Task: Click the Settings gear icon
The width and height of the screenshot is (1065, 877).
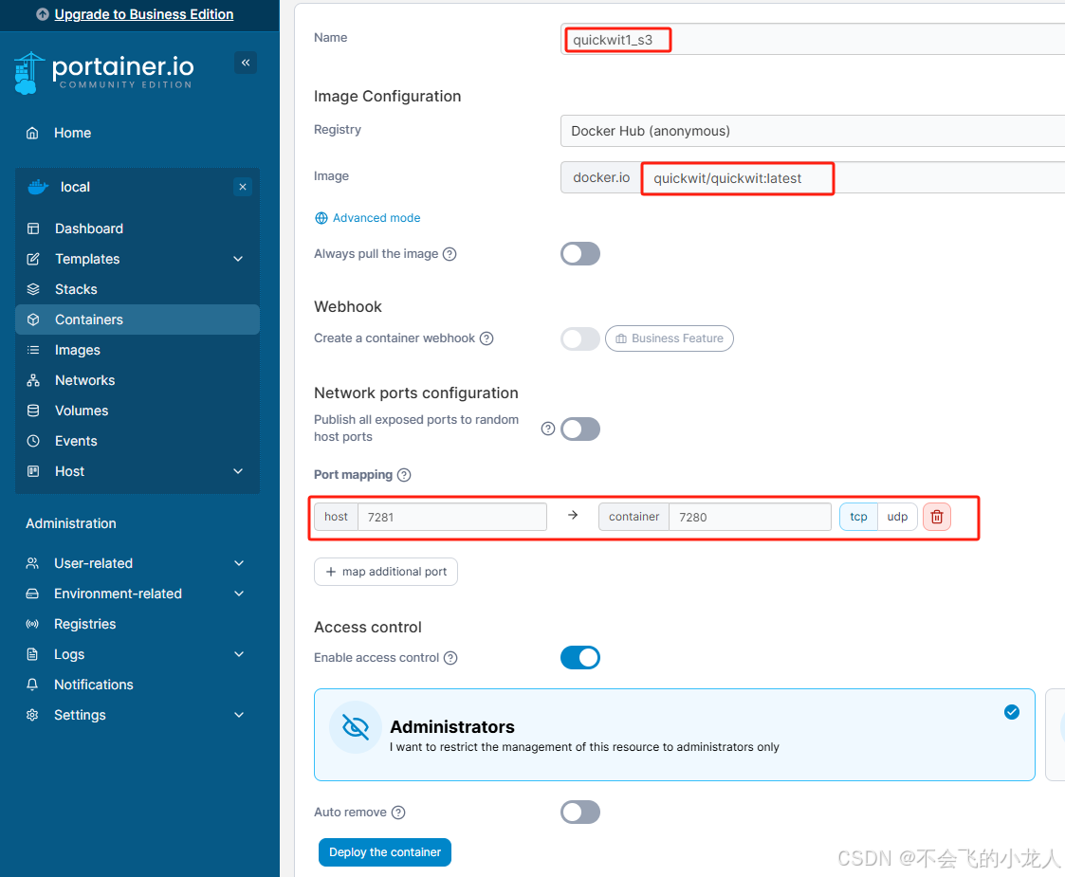Action: pos(32,715)
